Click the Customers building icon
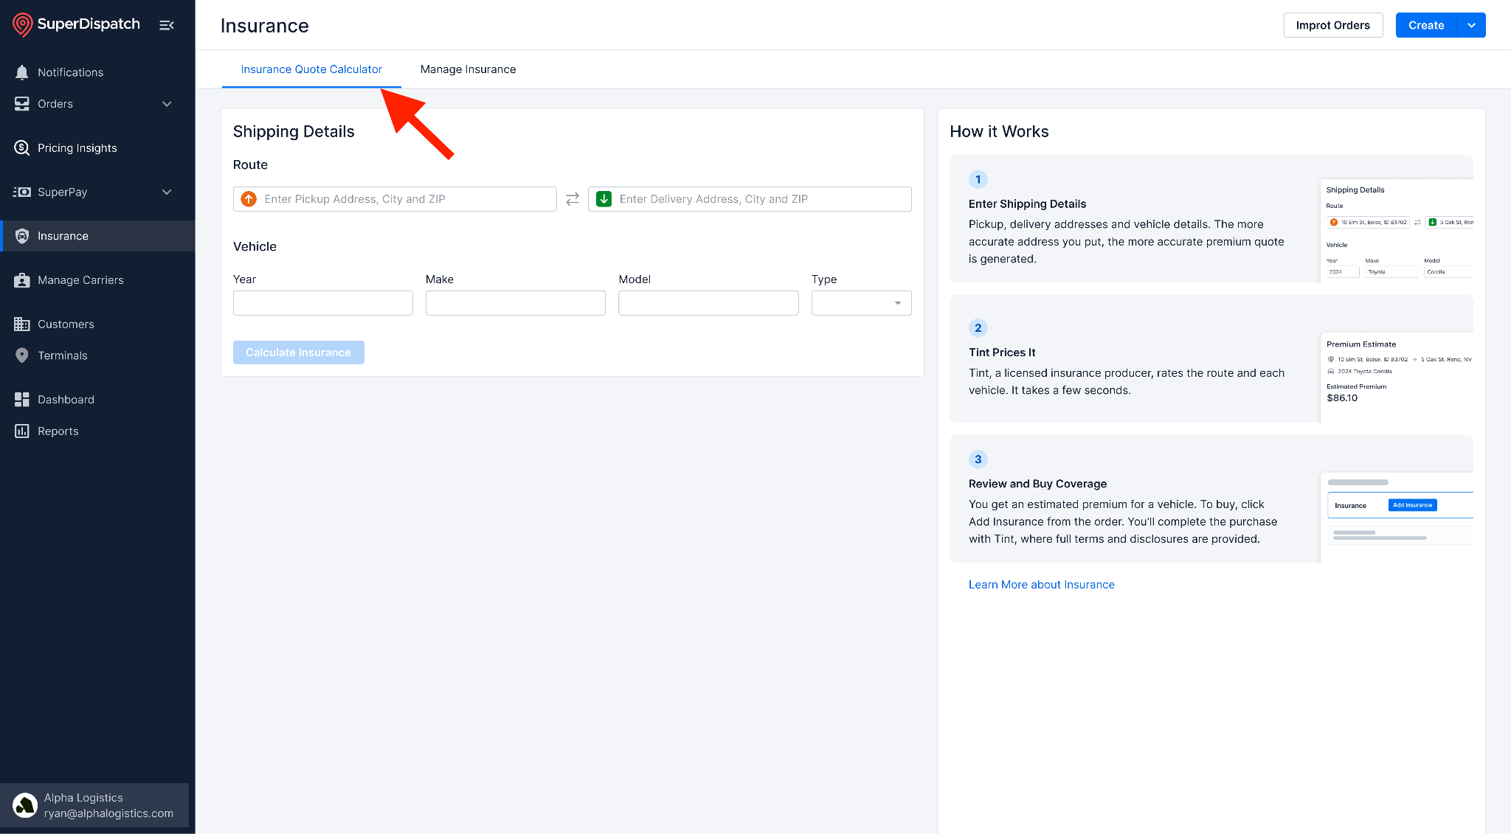Screen dimensions: 1511x834 tap(22, 324)
